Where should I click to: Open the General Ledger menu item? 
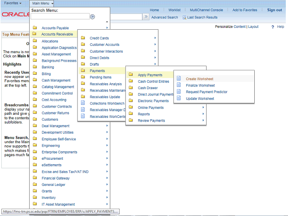tap(54, 184)
